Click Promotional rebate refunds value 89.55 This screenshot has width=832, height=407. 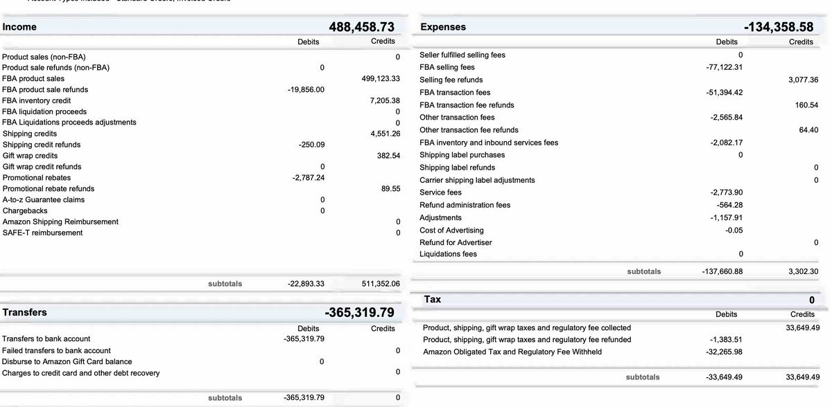point(391,188)
